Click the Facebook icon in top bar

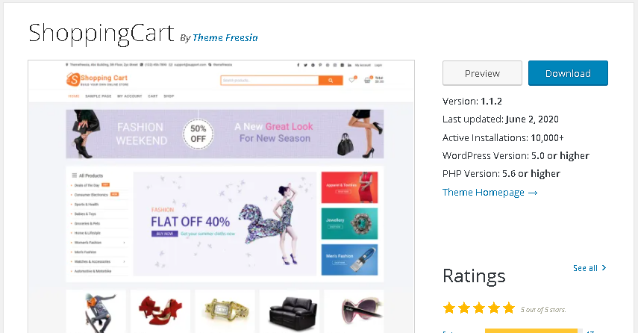point(298,65)
